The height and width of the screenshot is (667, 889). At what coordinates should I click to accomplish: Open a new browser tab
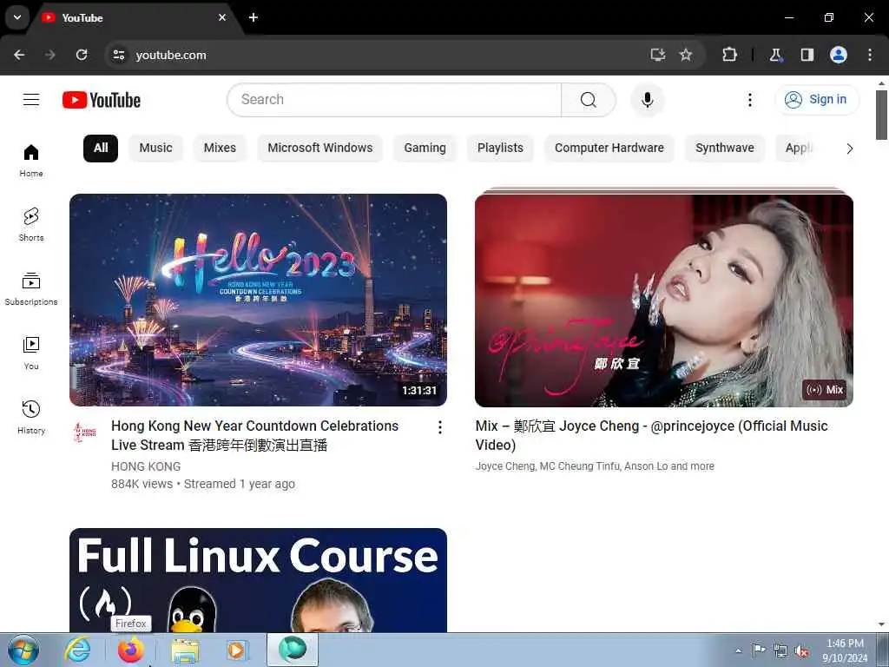click(254, 17)
